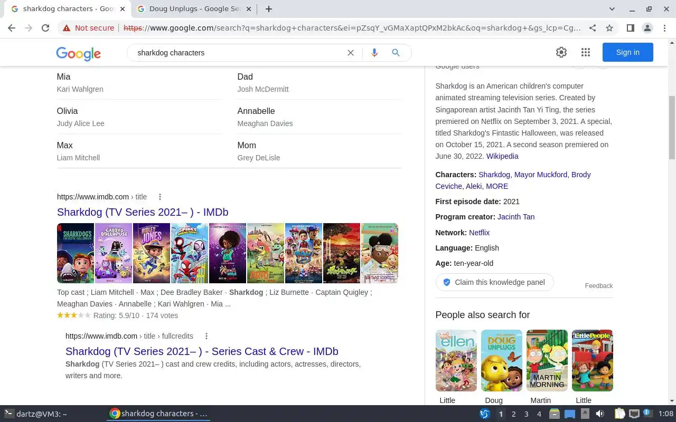Select the Mia cast entry
This screenshot has height=422, width=676.
[138, 82]
